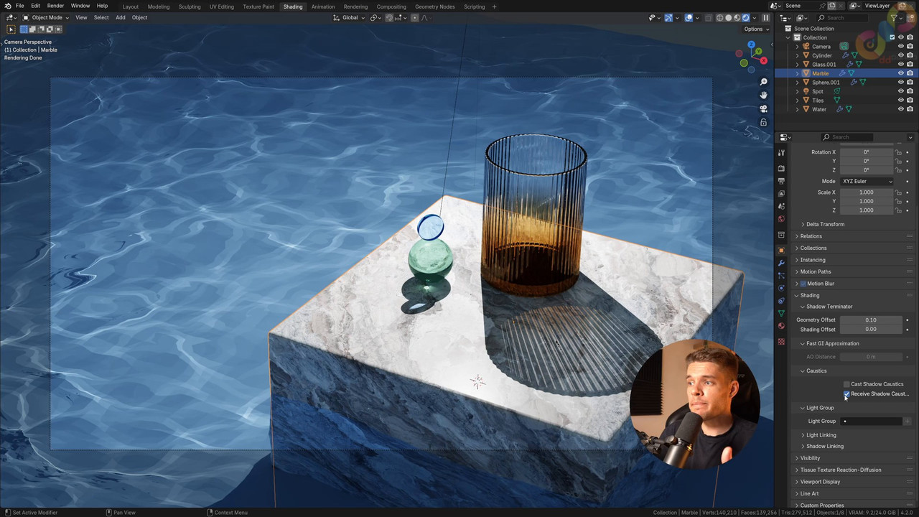The image size is (919, 517).
Task: Open the viewport Options dropdown
Action: (x=756, y=29)
